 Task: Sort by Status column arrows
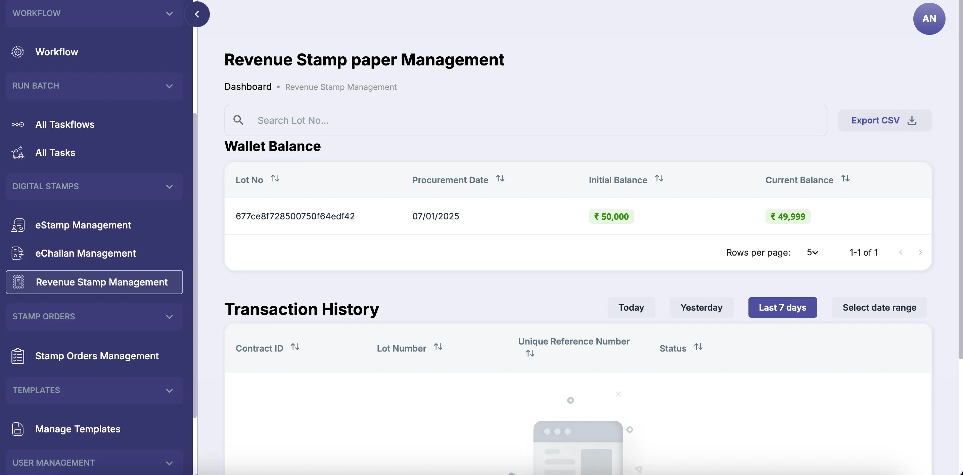698,347
